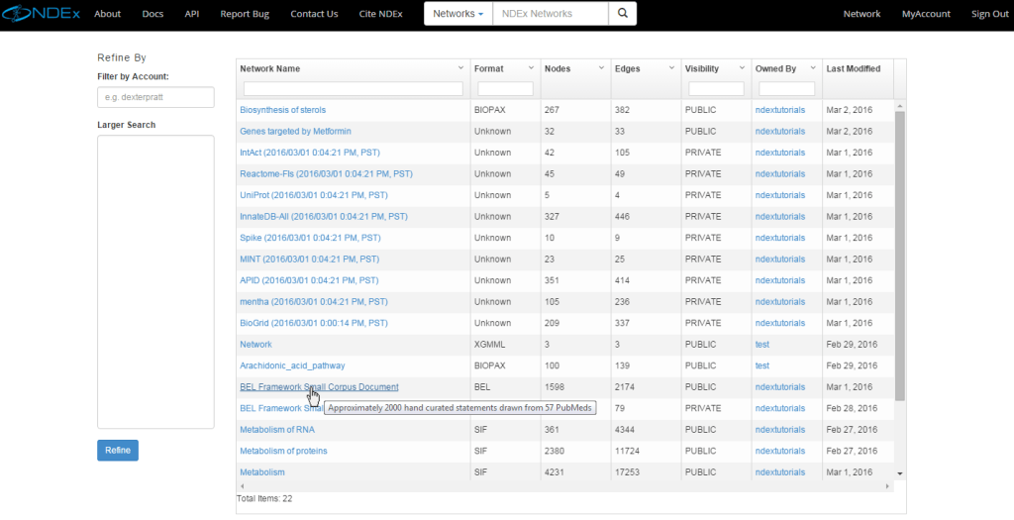The height and width of the screenshot is (520, 1014).
Task: Open MyAccount
Action: (926, 14)
